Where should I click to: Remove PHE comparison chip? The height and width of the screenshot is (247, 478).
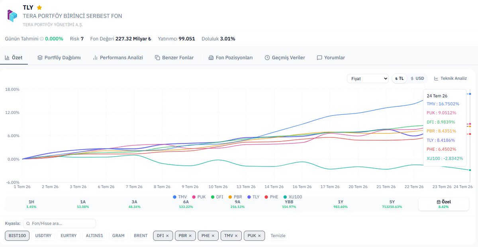click(213, 236)
